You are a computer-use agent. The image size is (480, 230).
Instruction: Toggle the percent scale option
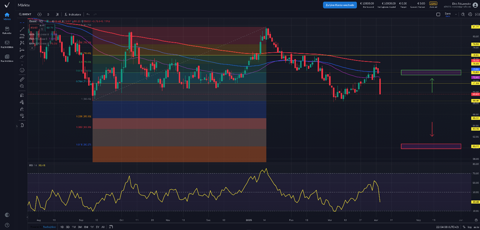463,227
